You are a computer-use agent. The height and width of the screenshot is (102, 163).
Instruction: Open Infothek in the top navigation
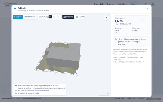click(x=123, y=4)
